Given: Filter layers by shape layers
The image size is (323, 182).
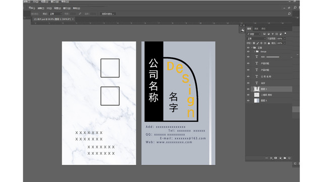Looking at the screenshot, I should pyautogui.click(x=277, y=34).
